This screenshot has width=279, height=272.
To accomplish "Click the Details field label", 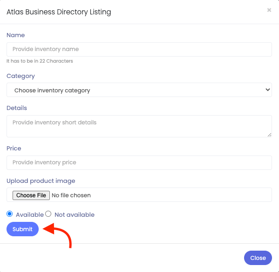I will click(x=17, y=108).
